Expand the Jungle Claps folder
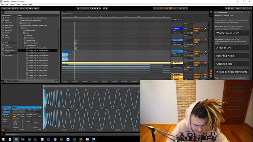 [31, 40]
